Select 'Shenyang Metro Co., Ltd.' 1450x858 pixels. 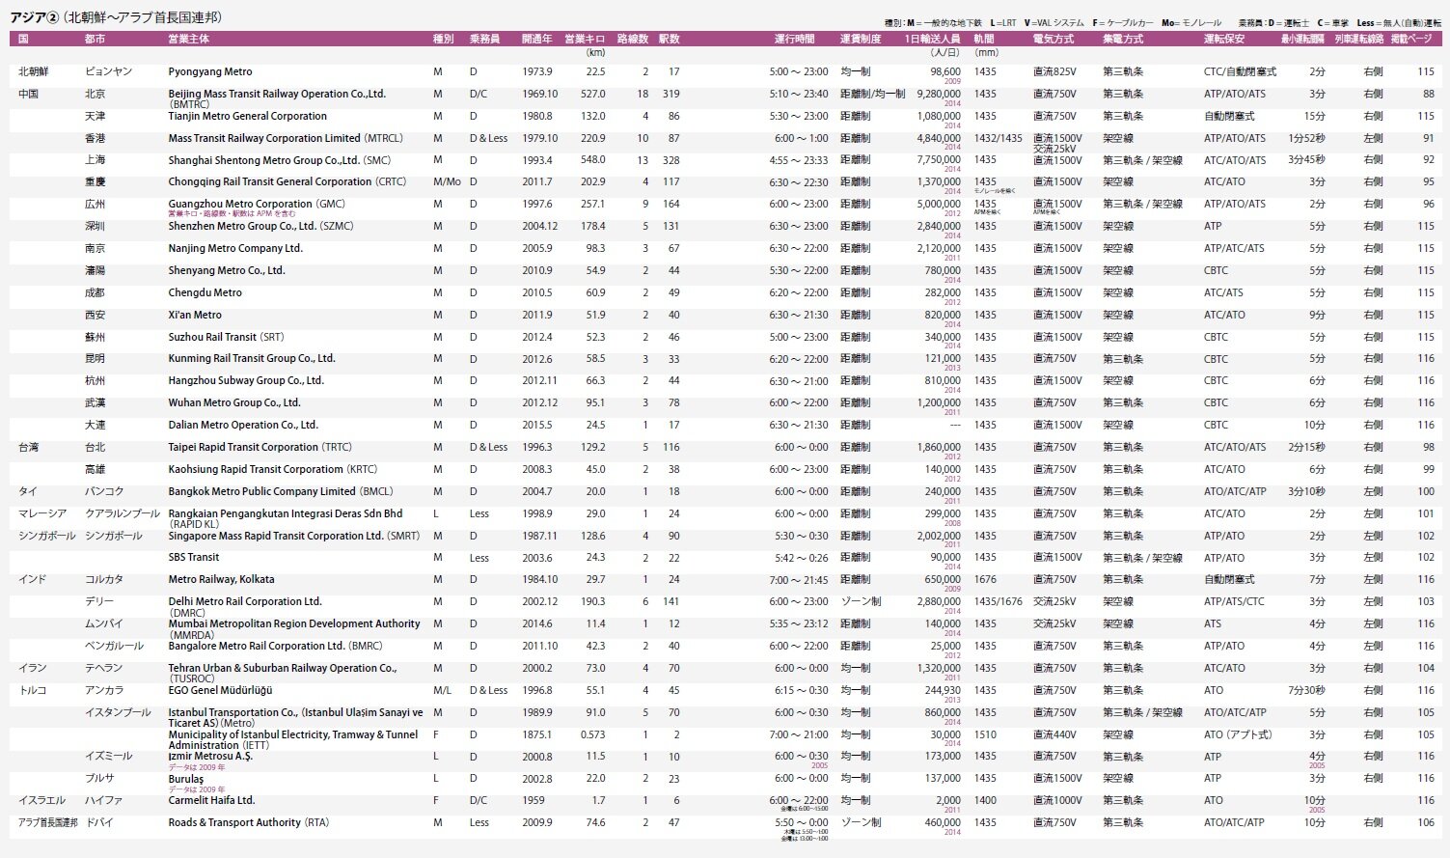[227, 271]
